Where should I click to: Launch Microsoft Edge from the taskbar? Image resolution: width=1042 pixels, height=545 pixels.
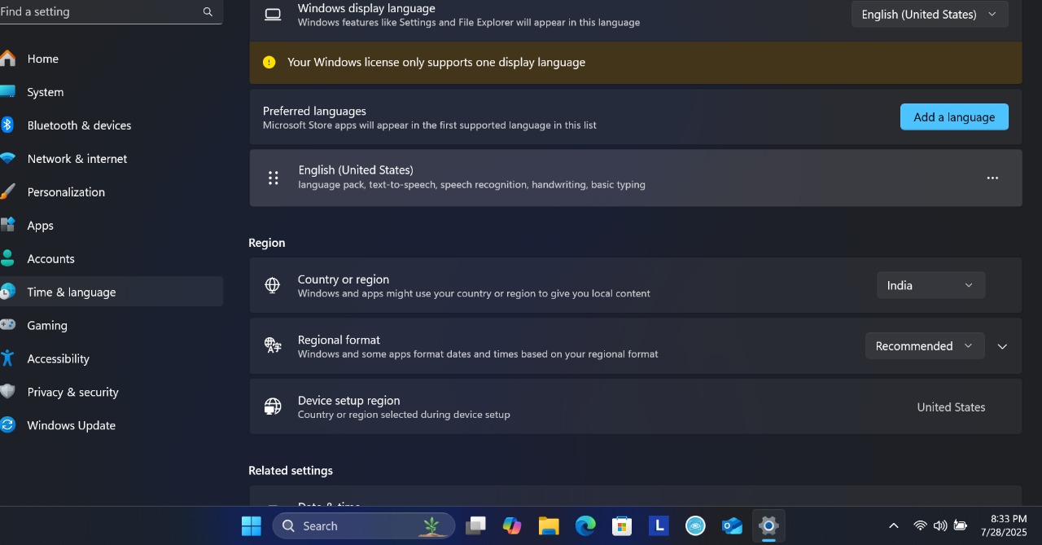click(585, 525)
